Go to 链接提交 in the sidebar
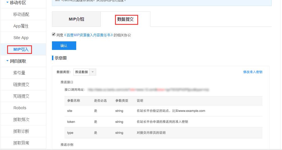The image size is (282, 150). pyautogui.click(x=21, y=84)
